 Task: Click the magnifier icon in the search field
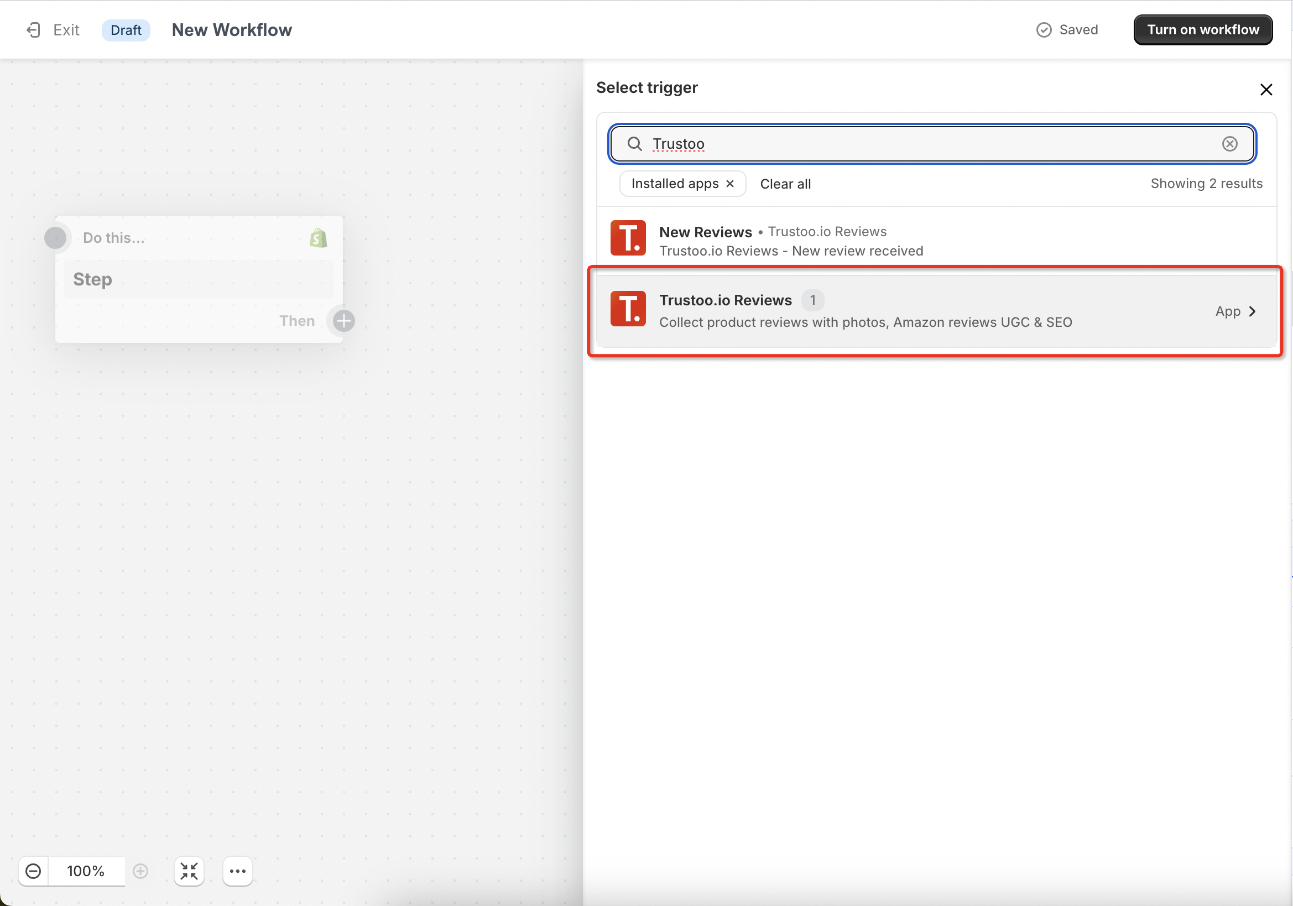click(x=634, y=144)
